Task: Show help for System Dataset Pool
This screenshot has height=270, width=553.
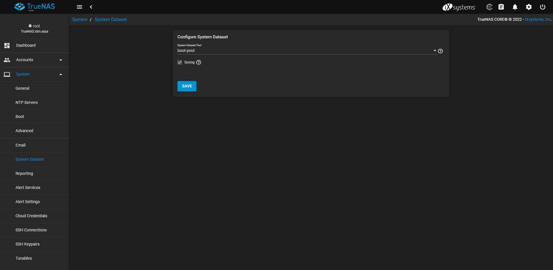Action: coord(440,51)
